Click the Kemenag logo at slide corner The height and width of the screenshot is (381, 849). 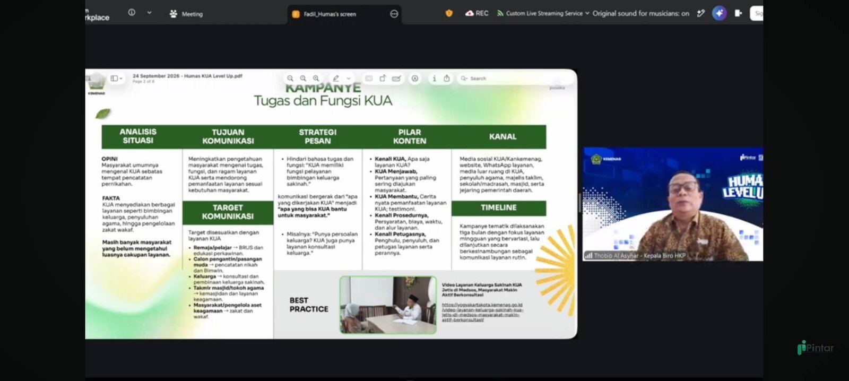(x=97, y=83)
